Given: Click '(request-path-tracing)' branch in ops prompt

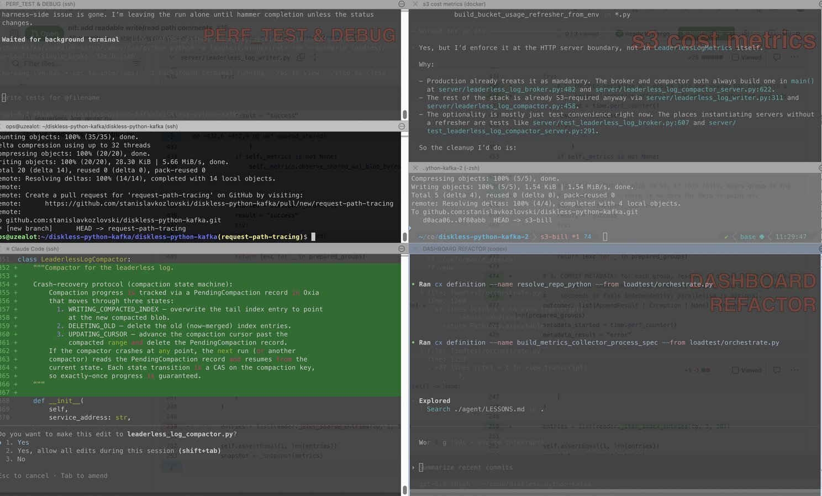Looking at the screenshot, I should [261, 237].
